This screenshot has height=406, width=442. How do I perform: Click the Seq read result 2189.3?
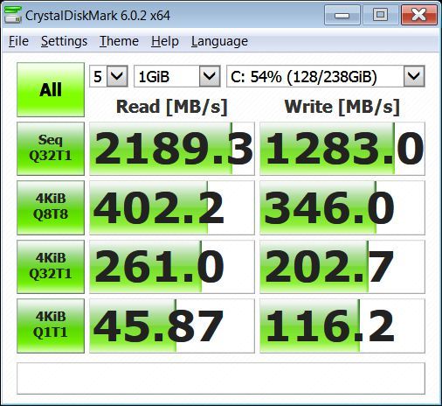pyautogui.click(x=172, y=149)
